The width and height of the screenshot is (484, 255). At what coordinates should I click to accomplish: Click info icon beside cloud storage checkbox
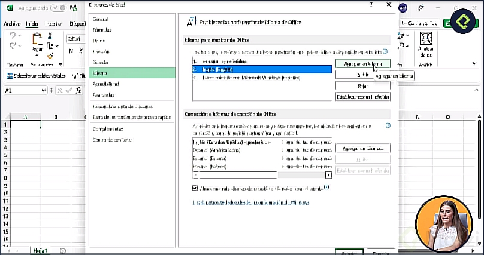[x=326, y=187]
